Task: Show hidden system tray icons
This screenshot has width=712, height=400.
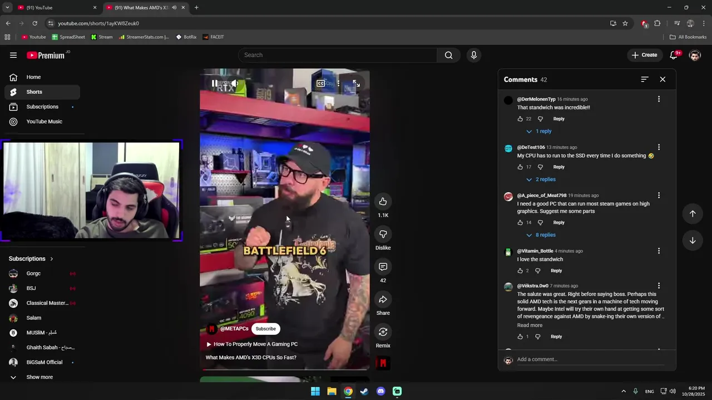Action: pos(624,391)
